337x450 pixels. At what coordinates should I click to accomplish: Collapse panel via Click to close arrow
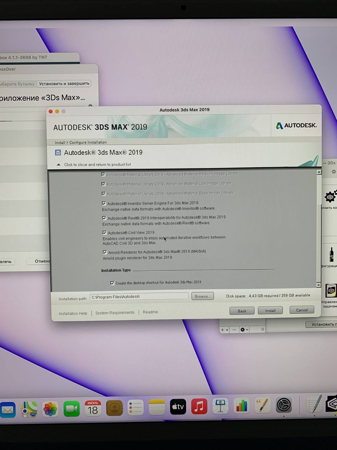point(59,165)
